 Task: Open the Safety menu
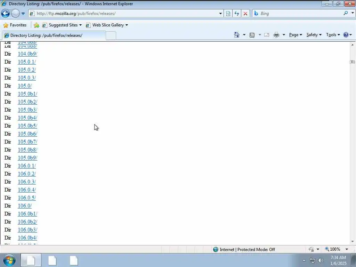tap(314, 35)
